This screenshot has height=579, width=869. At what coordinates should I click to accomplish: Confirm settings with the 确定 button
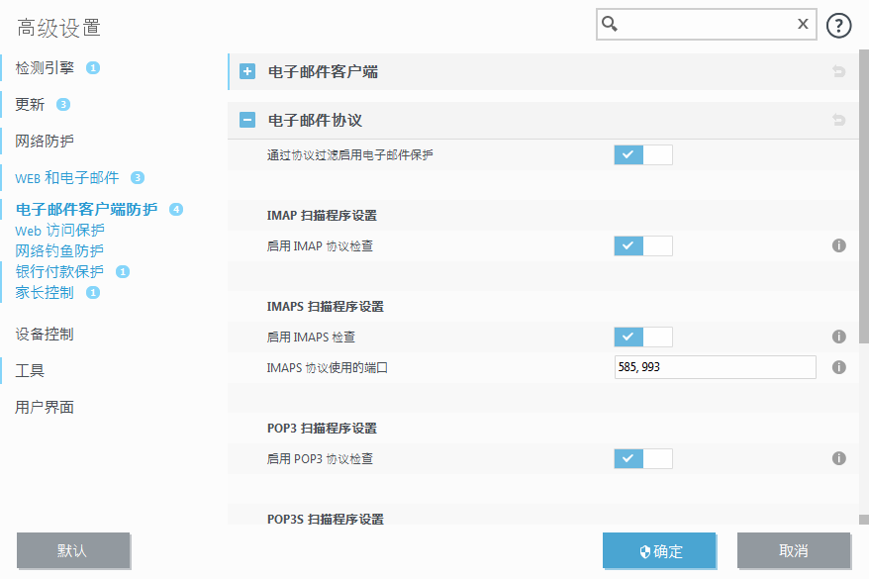[x=659, y=550]
